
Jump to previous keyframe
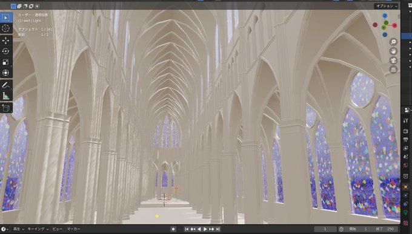coord(193,229)
